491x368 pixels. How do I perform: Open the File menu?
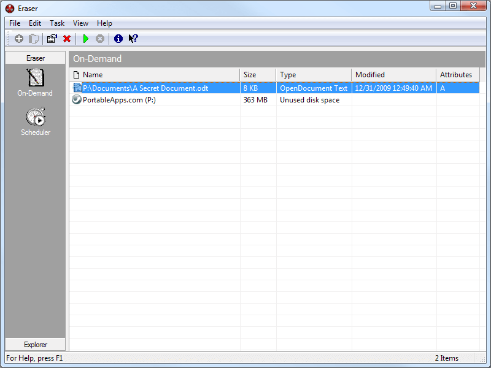point(14,23)
